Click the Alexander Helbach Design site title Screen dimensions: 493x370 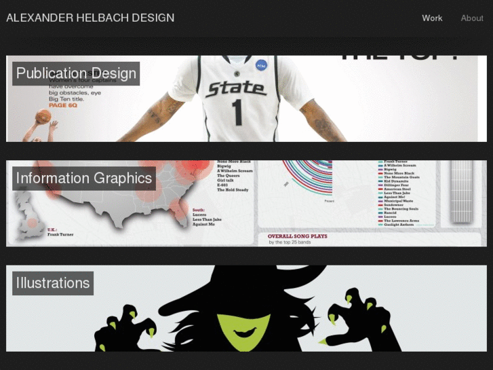pyautogui.click(x=90, y=18)
